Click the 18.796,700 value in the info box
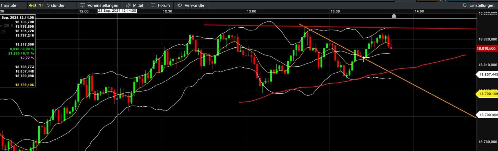The image size is (498, 151). click(24, 22)
